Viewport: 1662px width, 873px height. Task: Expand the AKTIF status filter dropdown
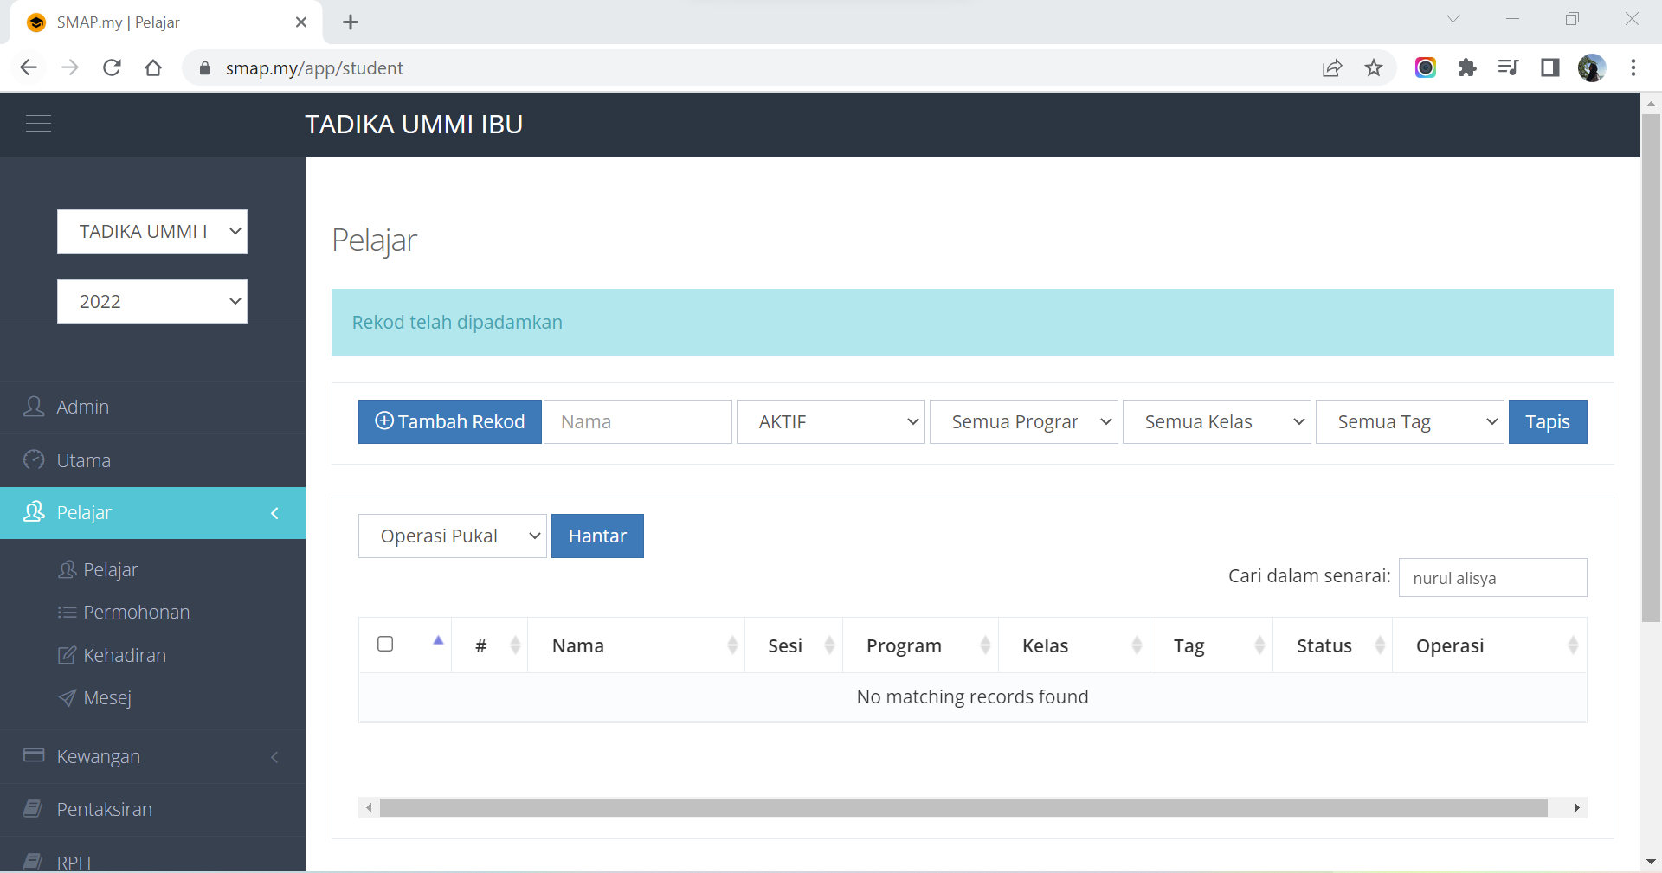(830, 422)
